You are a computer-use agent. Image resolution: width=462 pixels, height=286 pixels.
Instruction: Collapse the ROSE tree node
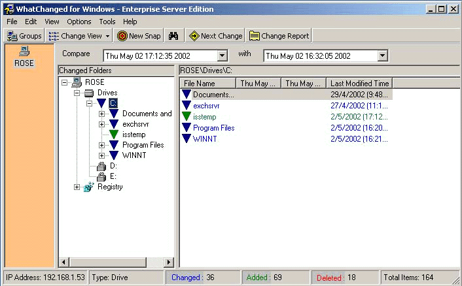click(x=64, y=82)
